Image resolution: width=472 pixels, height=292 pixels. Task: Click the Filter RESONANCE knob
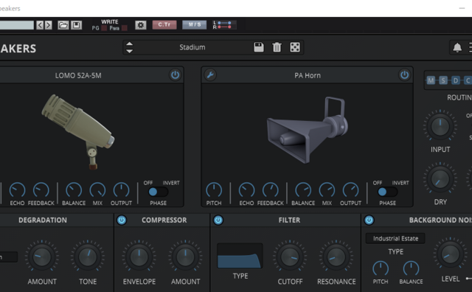(336, 257)
